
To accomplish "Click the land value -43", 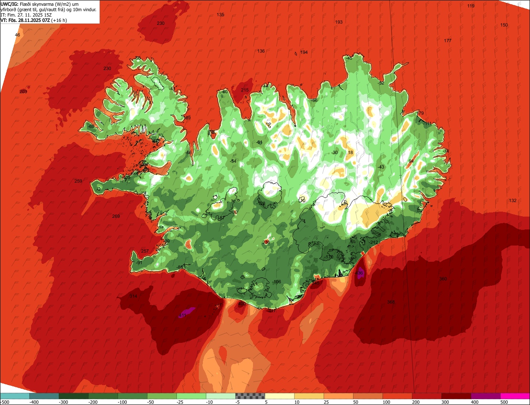I will click(381, 167).
